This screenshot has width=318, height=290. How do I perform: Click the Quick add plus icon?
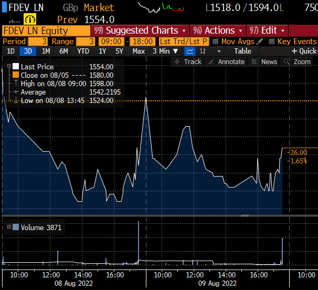(294, 51)
